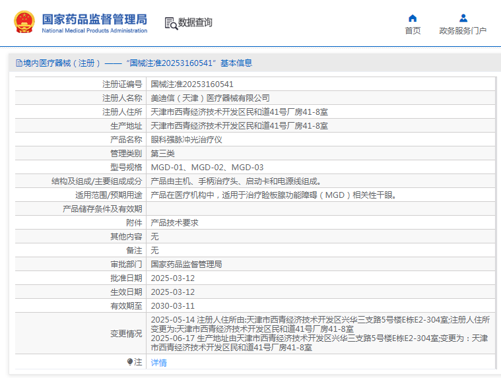This screenshot has height=378, width=501.
Task: Click the 产品储存条件及有效期 row label
Action: tap(102, 209)
